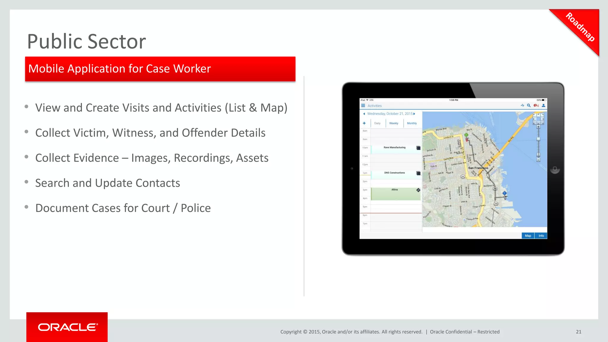Click the San Francisco label on map

click(x=478, y=168)
